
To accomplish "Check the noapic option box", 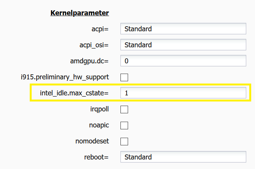I will (x=124, y=126).
